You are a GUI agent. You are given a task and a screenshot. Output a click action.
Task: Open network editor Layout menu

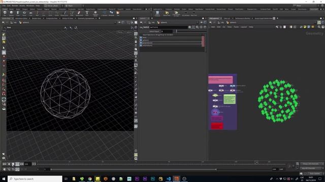coord(244,27)
